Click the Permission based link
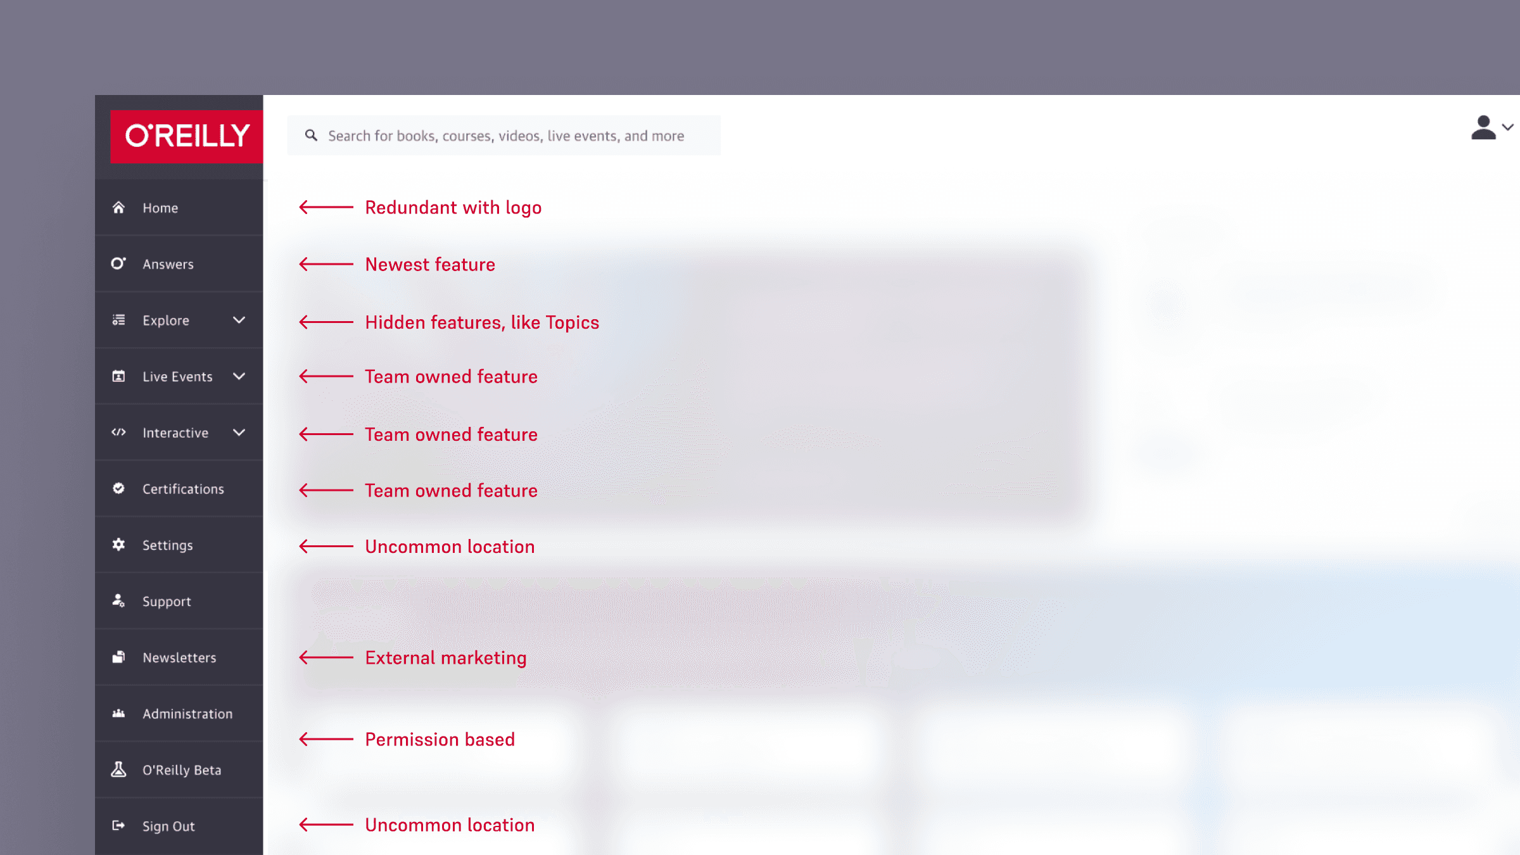 [x=438, y=739]
